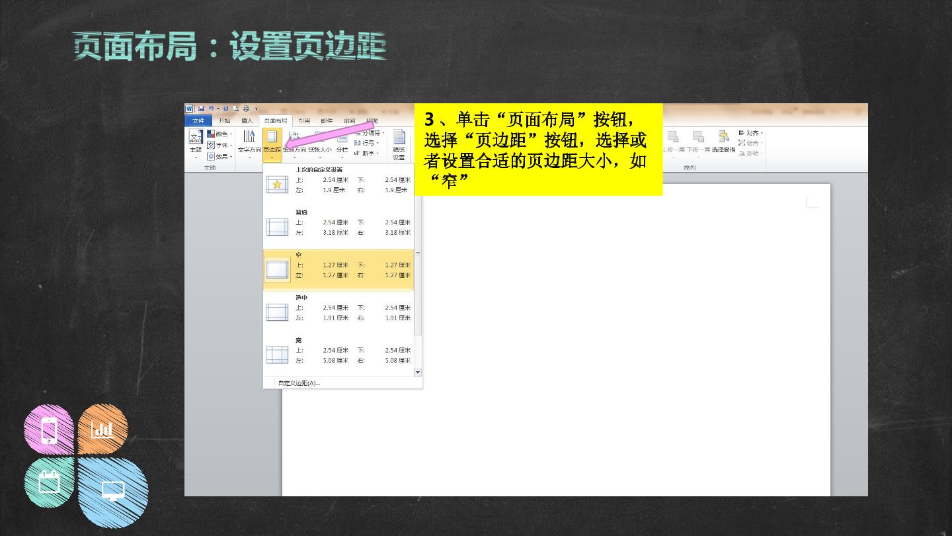
Task: Switch to the 引用 (References) tab
Action: (x=304, y=120)
